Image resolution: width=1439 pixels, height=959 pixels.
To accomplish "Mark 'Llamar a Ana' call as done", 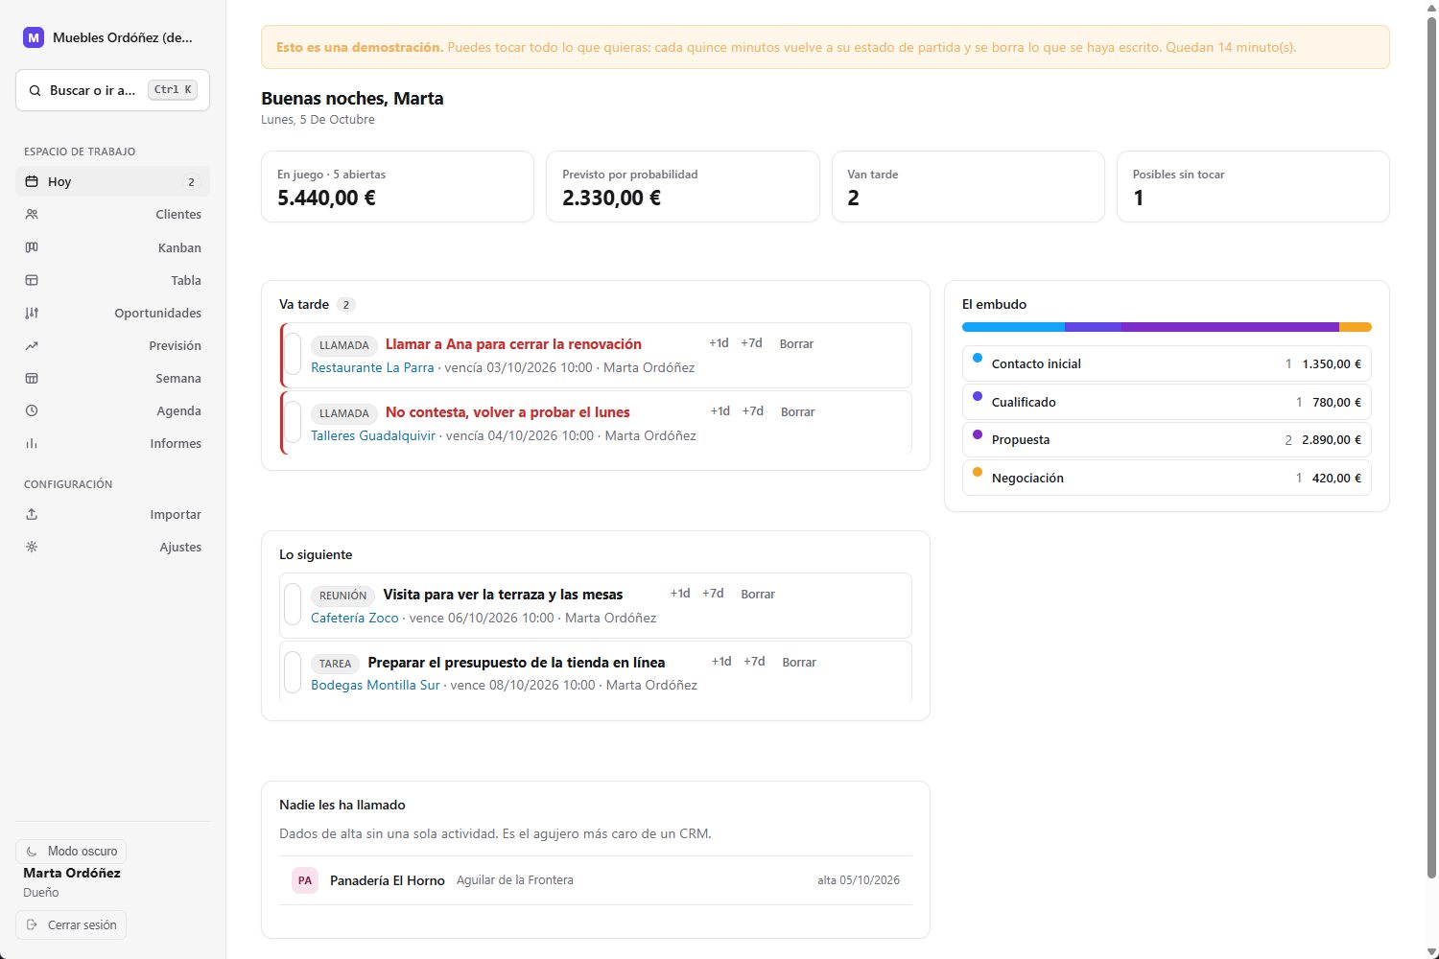I will 294,355.
